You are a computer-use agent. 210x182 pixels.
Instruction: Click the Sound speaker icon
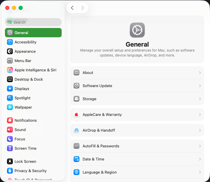10,130
